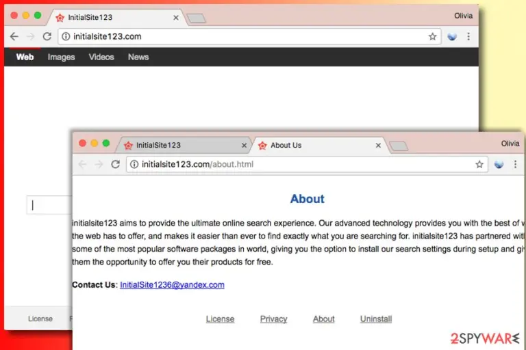
Task: Click address bar showing initialsite123.com/about.html
Action: [x=307, y=165]
